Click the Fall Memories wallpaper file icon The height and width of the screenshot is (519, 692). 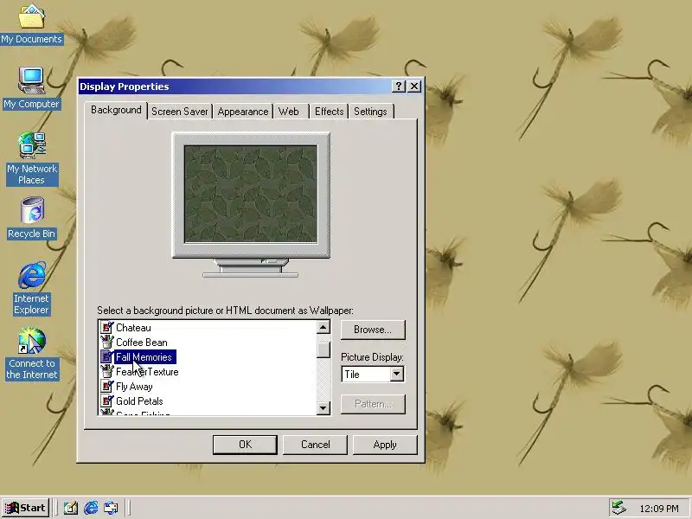coord(106,356)
